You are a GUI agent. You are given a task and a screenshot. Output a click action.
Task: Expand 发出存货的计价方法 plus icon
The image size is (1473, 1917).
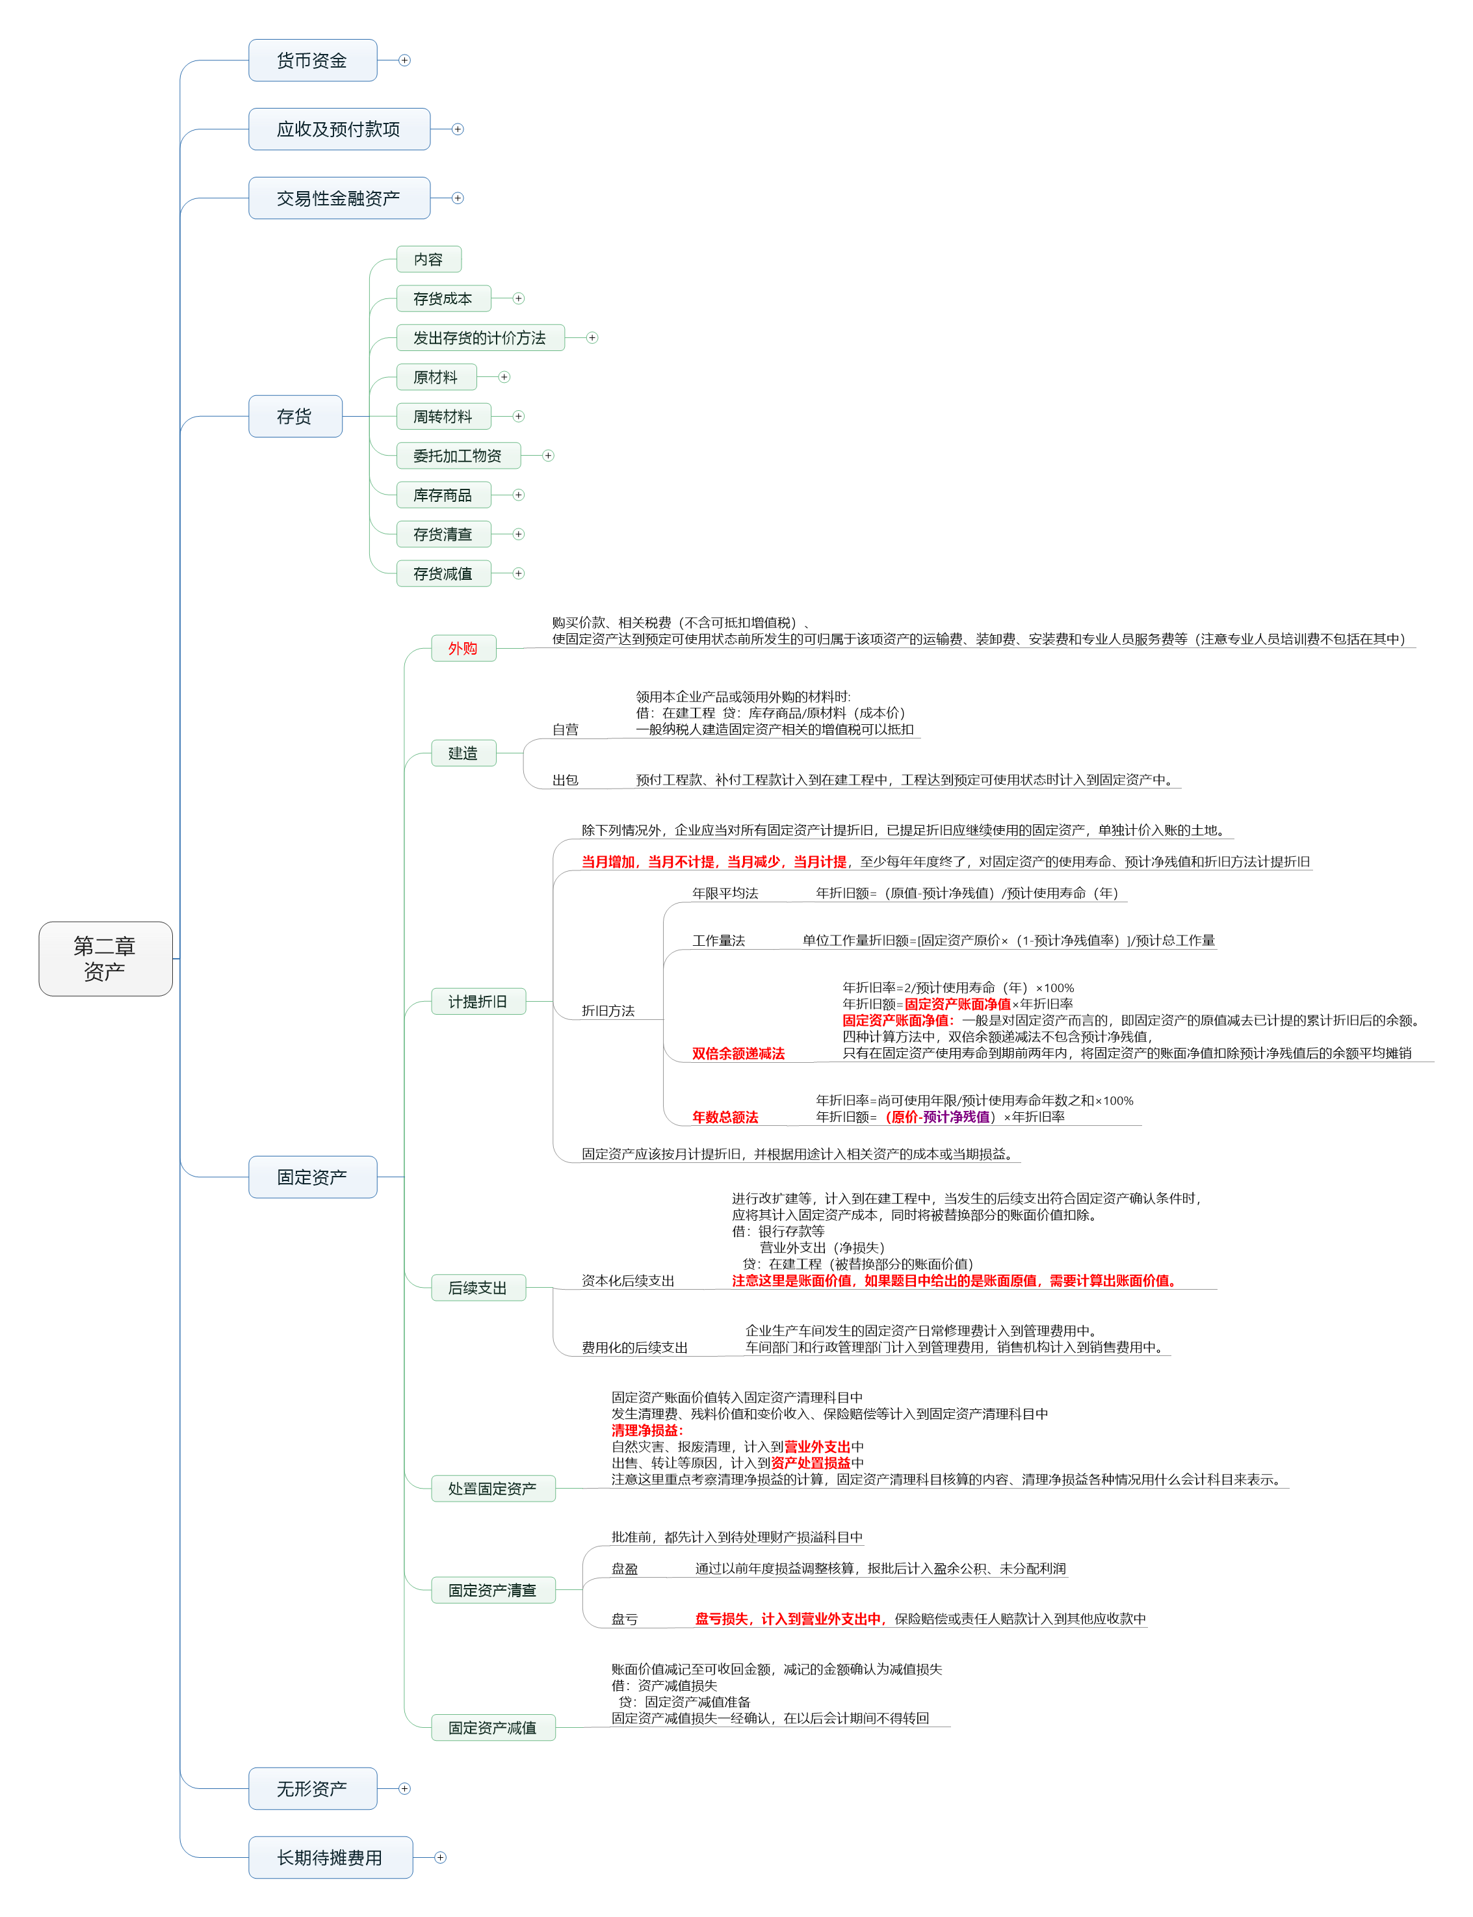point(592,337)
